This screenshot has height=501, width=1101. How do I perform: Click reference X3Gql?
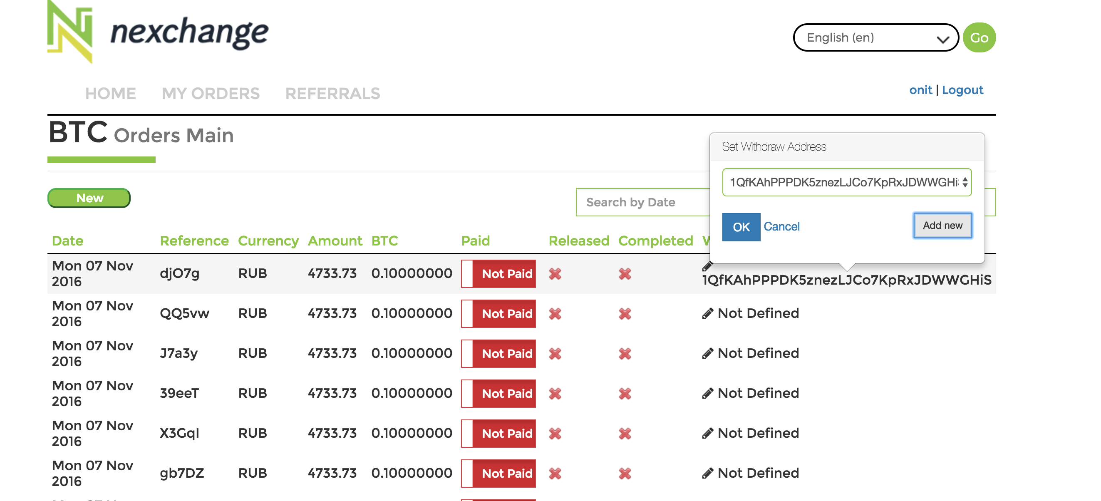coord(179,434)
